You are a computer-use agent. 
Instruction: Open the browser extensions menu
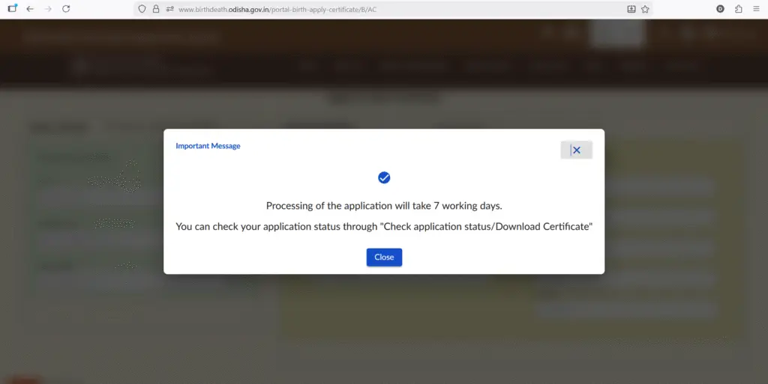point(739,9)
